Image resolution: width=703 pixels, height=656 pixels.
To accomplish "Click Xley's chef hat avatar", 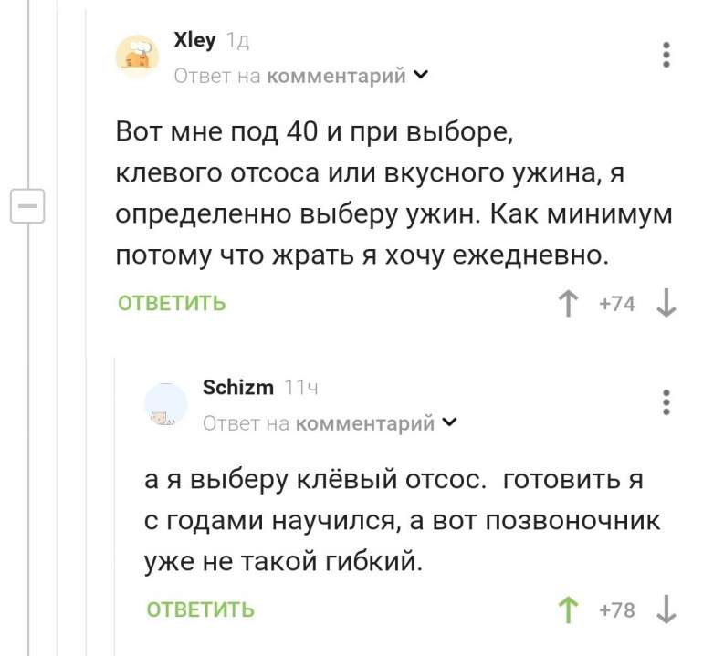I will pyautogui.click(x=138, y=55).
